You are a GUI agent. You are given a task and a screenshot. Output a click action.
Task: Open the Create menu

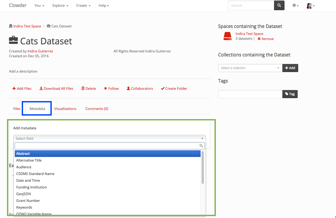pyautogui.click(x=83, y=5)
